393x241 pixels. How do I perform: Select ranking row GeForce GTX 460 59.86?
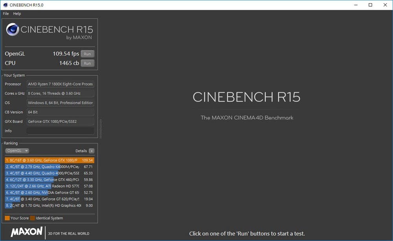point(50,180)
